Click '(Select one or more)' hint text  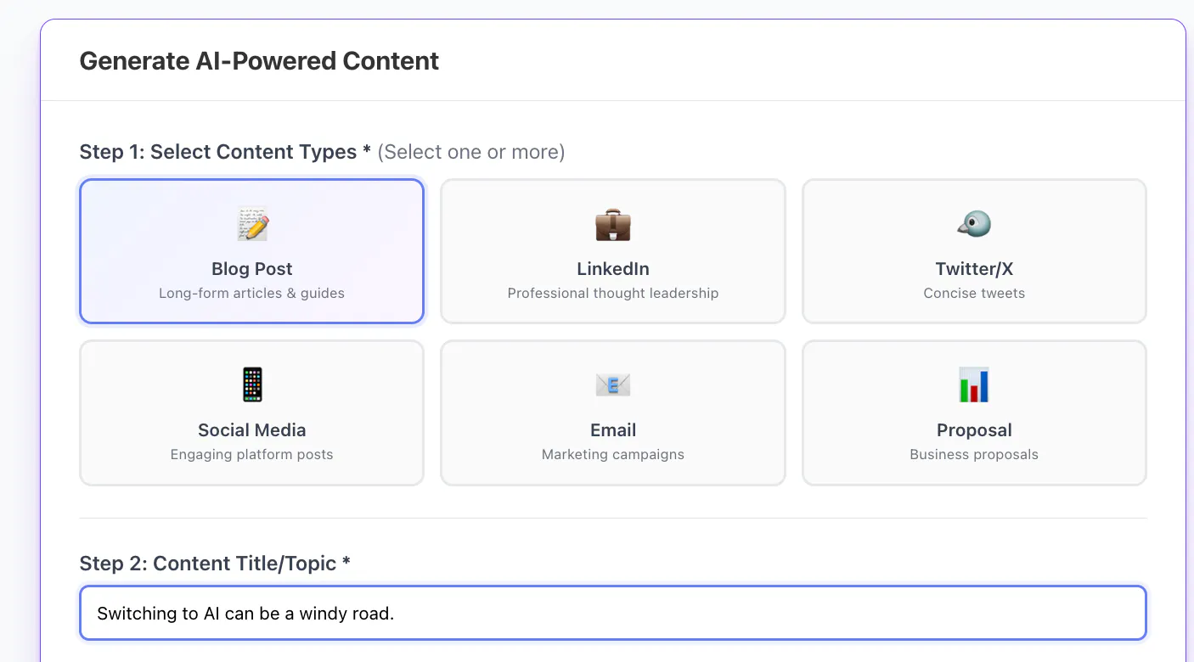point(471,152)
